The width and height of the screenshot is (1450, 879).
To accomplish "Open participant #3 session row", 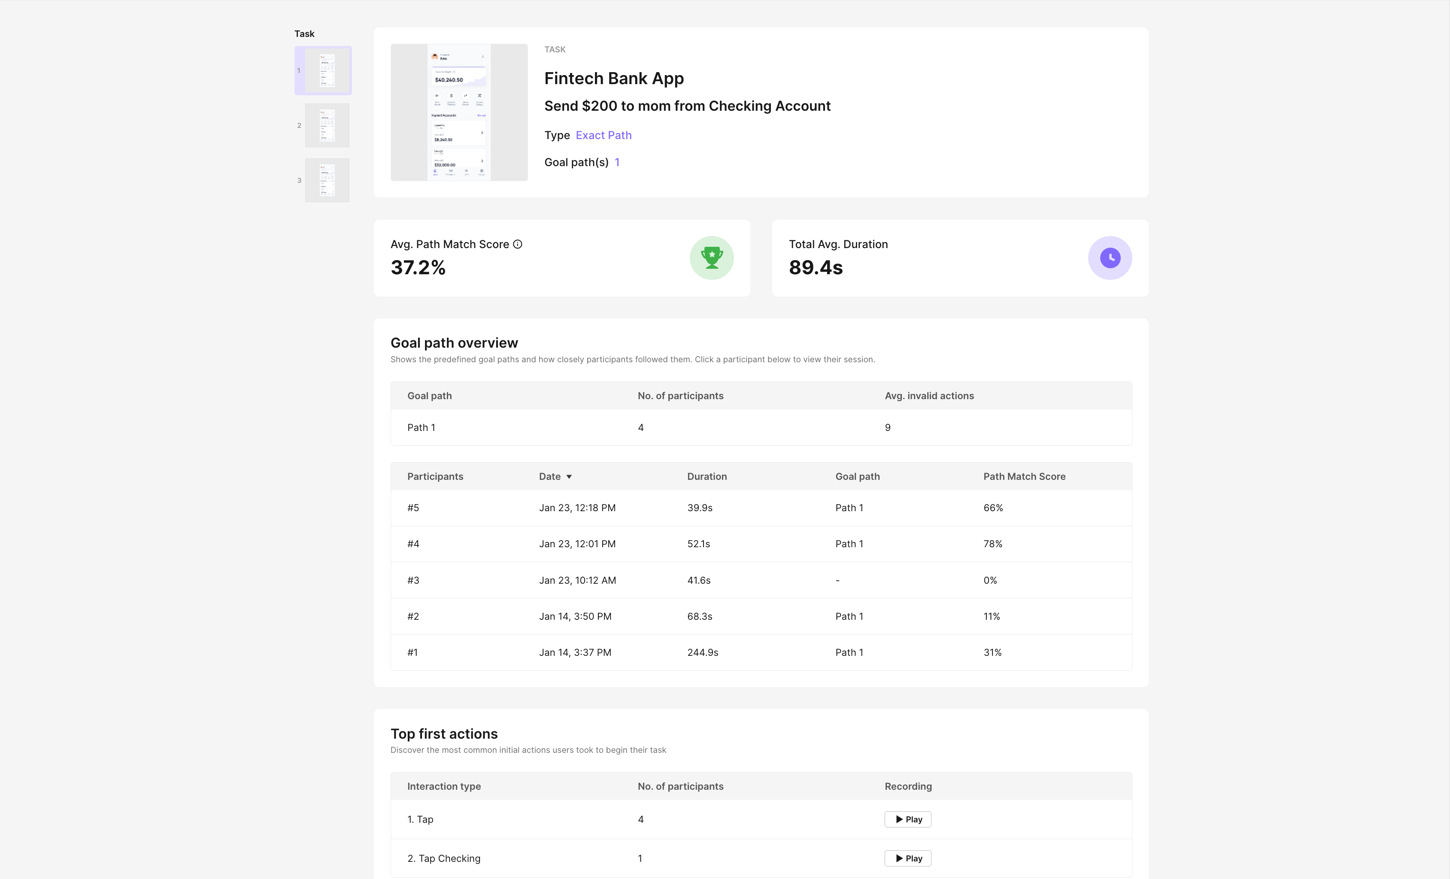I will click(760, 580).
